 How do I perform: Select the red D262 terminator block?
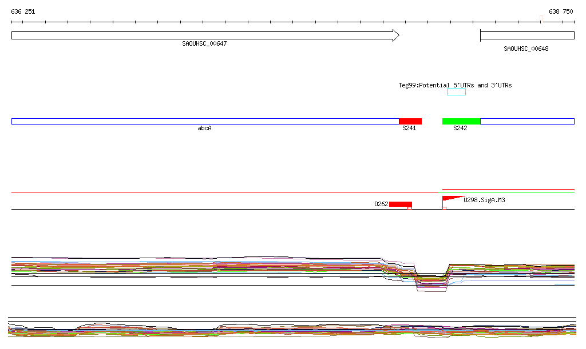click(x=400, y=204)
